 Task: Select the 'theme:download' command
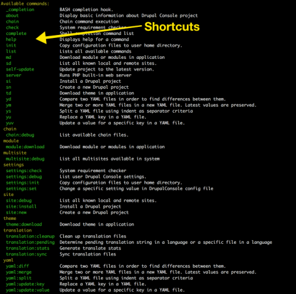24,224
